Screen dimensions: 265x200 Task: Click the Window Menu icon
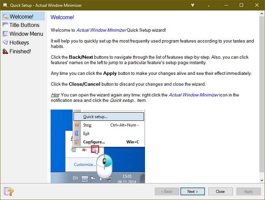5,34
